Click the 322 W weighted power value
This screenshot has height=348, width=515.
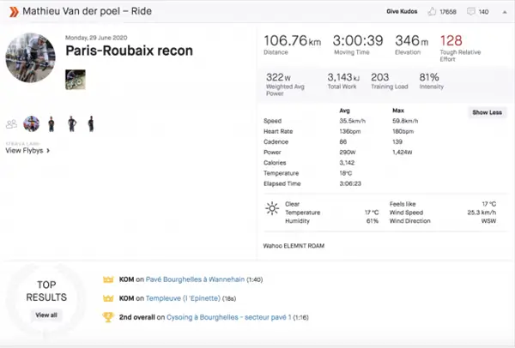click(278, 77)
